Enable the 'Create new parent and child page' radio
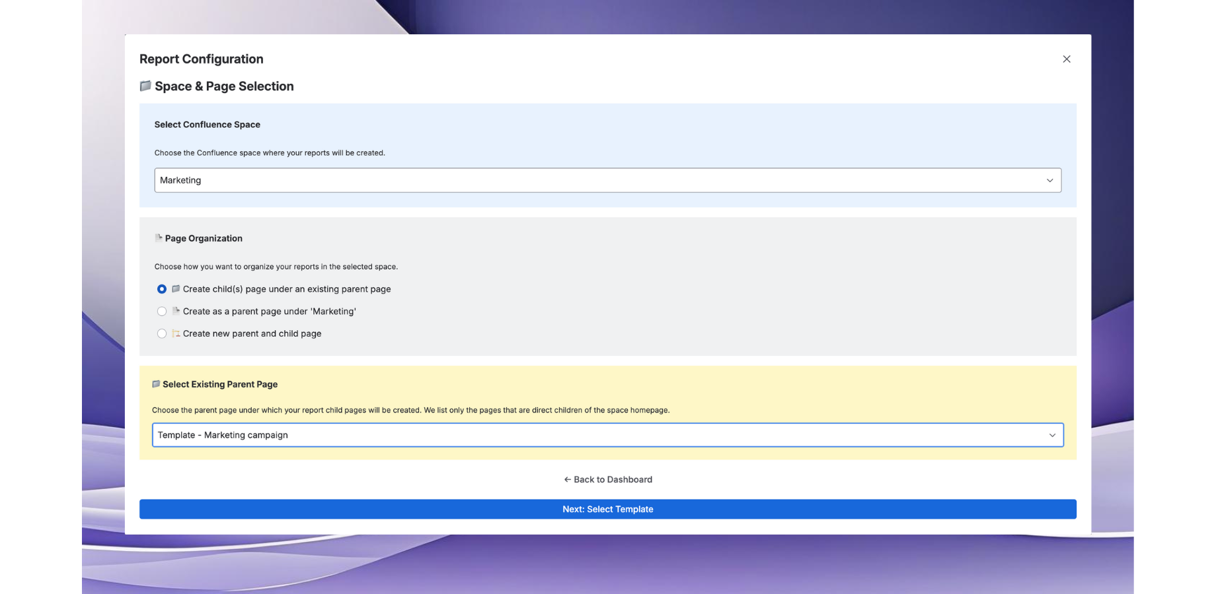The image size is (1216, 594). 162,334
